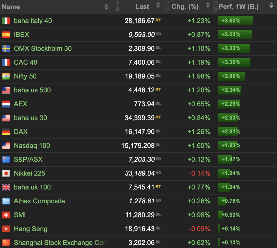
Task: Click the +3.60% weekly performance bar
Action: click(235, 21)
